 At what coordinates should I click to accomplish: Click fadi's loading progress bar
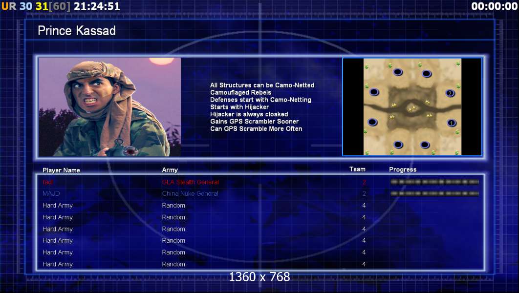[434, 182]
